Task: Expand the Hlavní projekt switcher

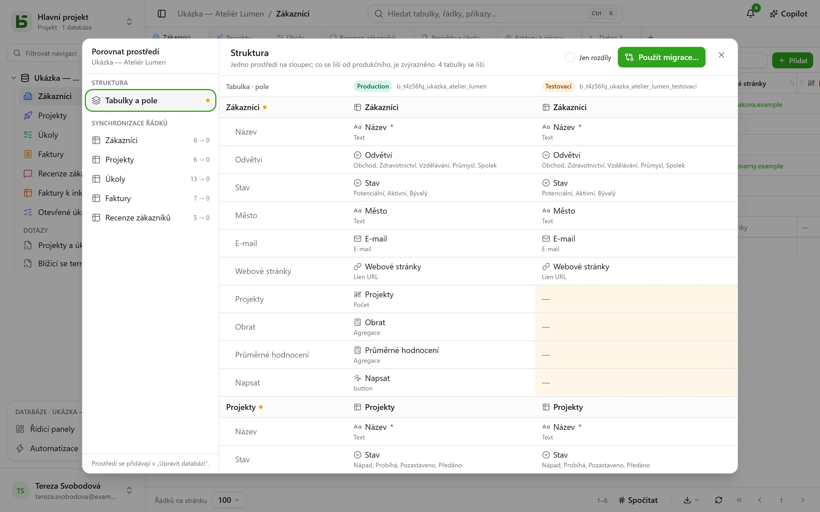Action: tap(129, 22)
